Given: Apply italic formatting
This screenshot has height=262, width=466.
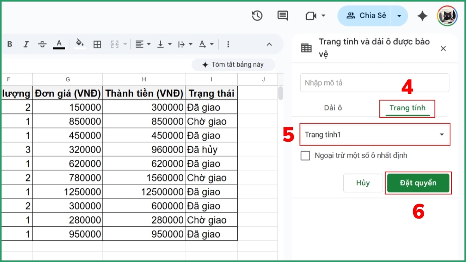Looking at the screenshot, I should [26, 44].
